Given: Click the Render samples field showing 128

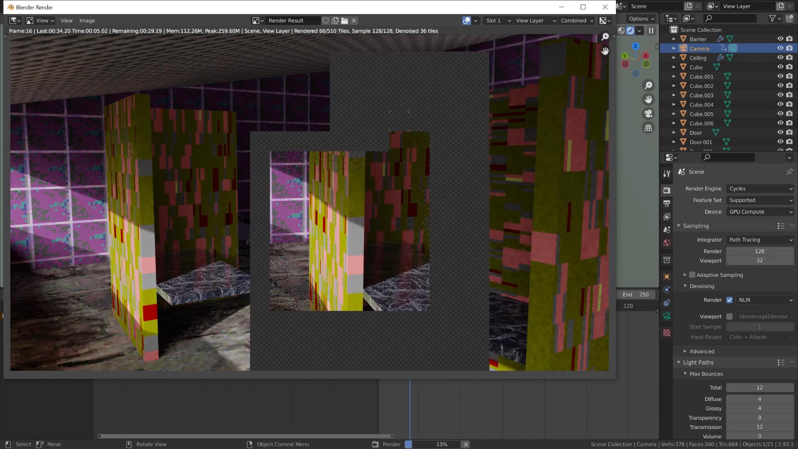Looking at the screenshot, I should [x=759, y=251].
